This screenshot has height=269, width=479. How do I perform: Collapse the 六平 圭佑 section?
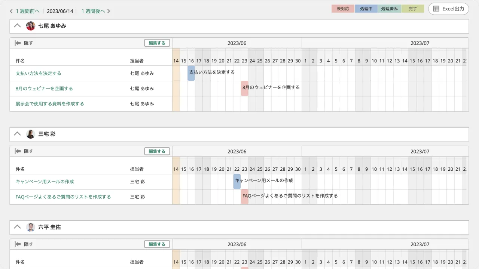(17, 227)
